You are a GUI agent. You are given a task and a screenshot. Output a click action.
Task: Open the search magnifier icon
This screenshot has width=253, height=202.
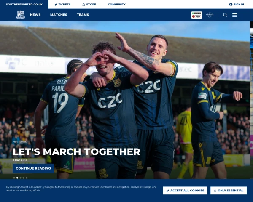tap(225, 15)
